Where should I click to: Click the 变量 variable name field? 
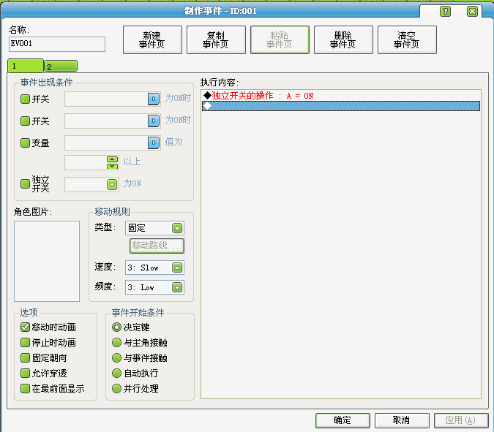(x=106, y=143)
